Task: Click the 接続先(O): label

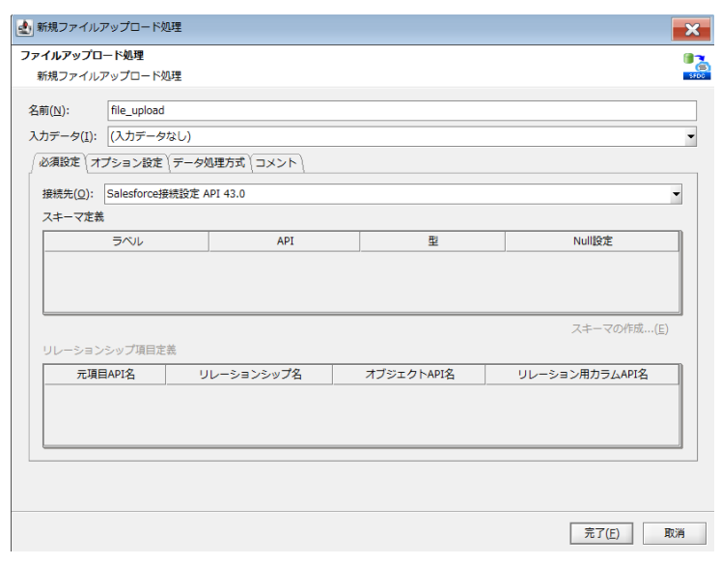Action: click(x=68, y=194)
